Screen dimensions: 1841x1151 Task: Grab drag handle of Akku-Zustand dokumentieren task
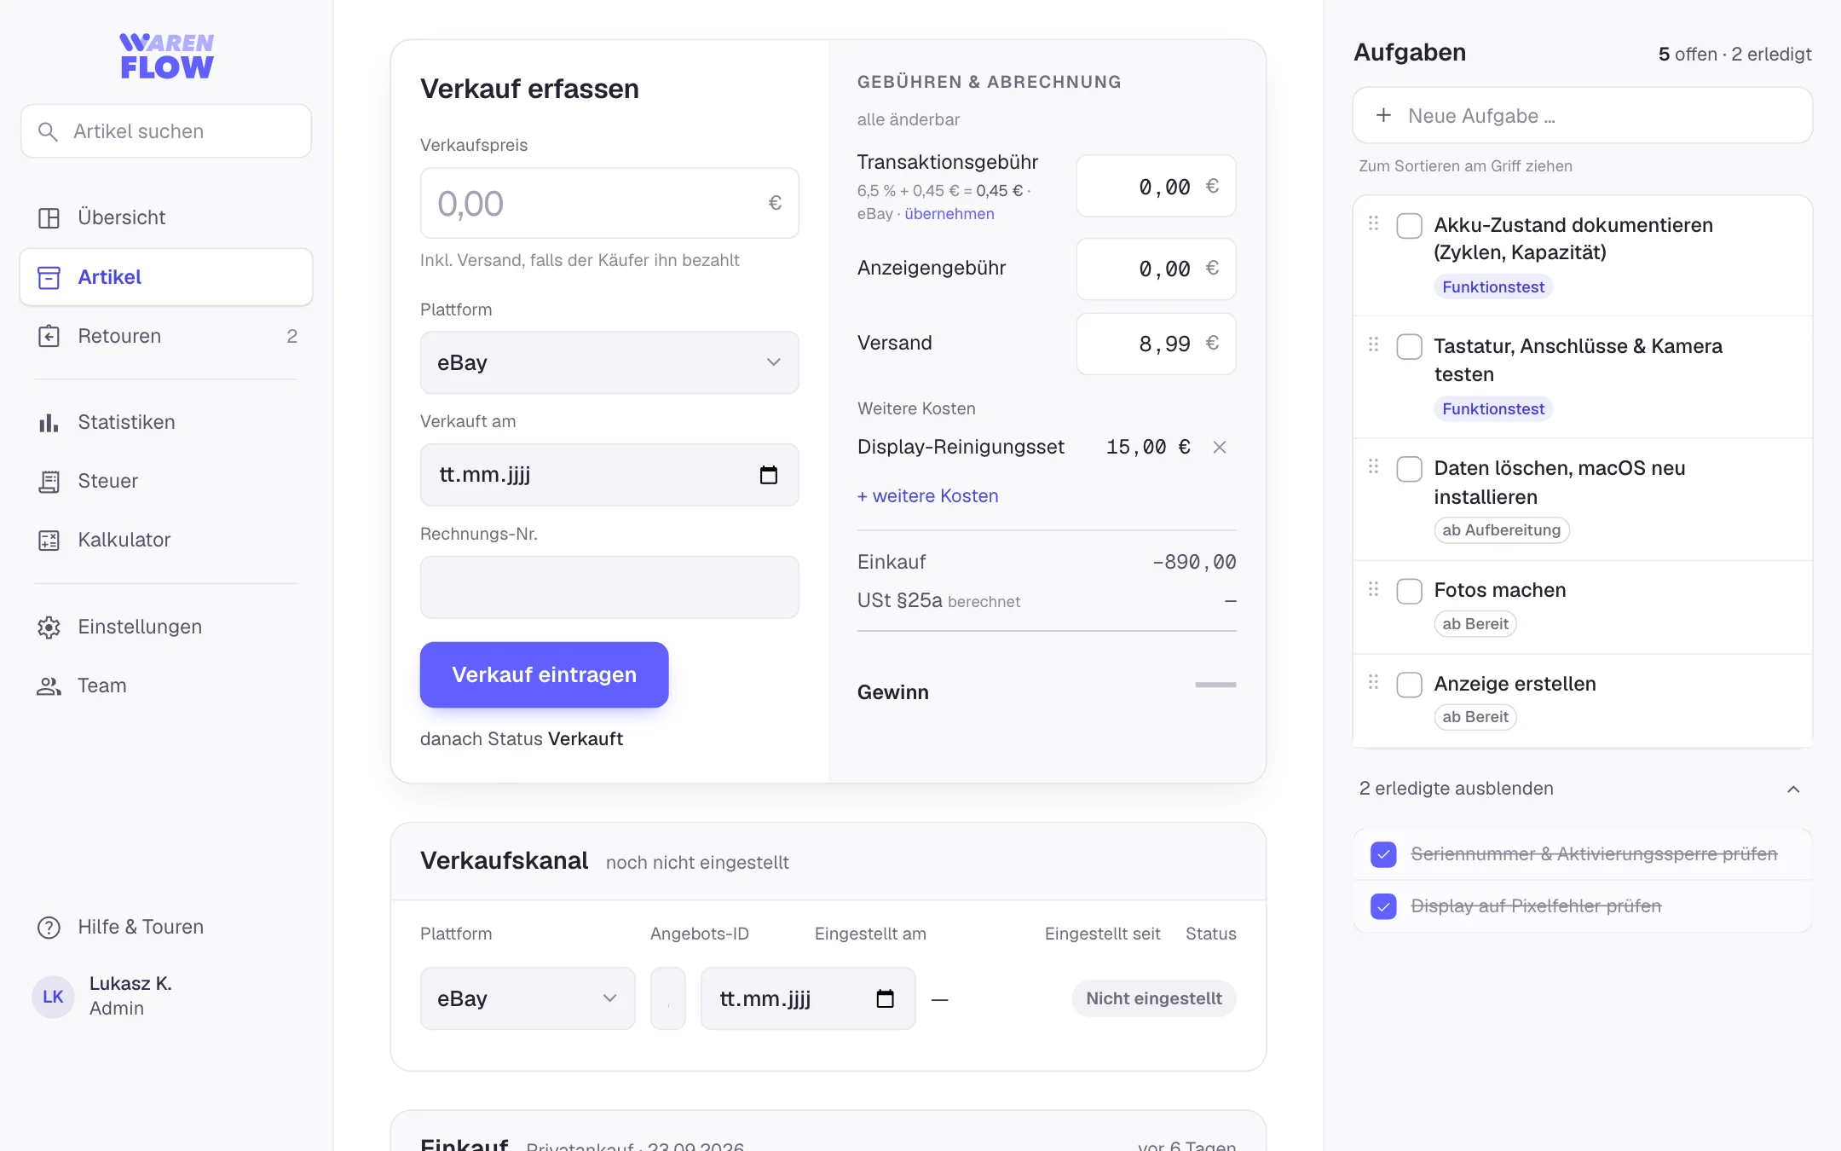(x=1373, y=223)
